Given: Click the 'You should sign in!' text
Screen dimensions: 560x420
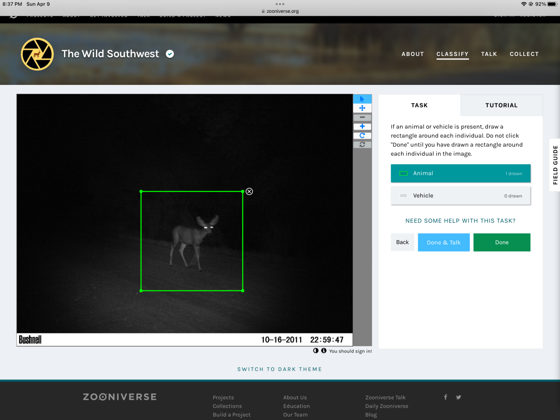Looking at the screenshot, I should tap(350, 351).
